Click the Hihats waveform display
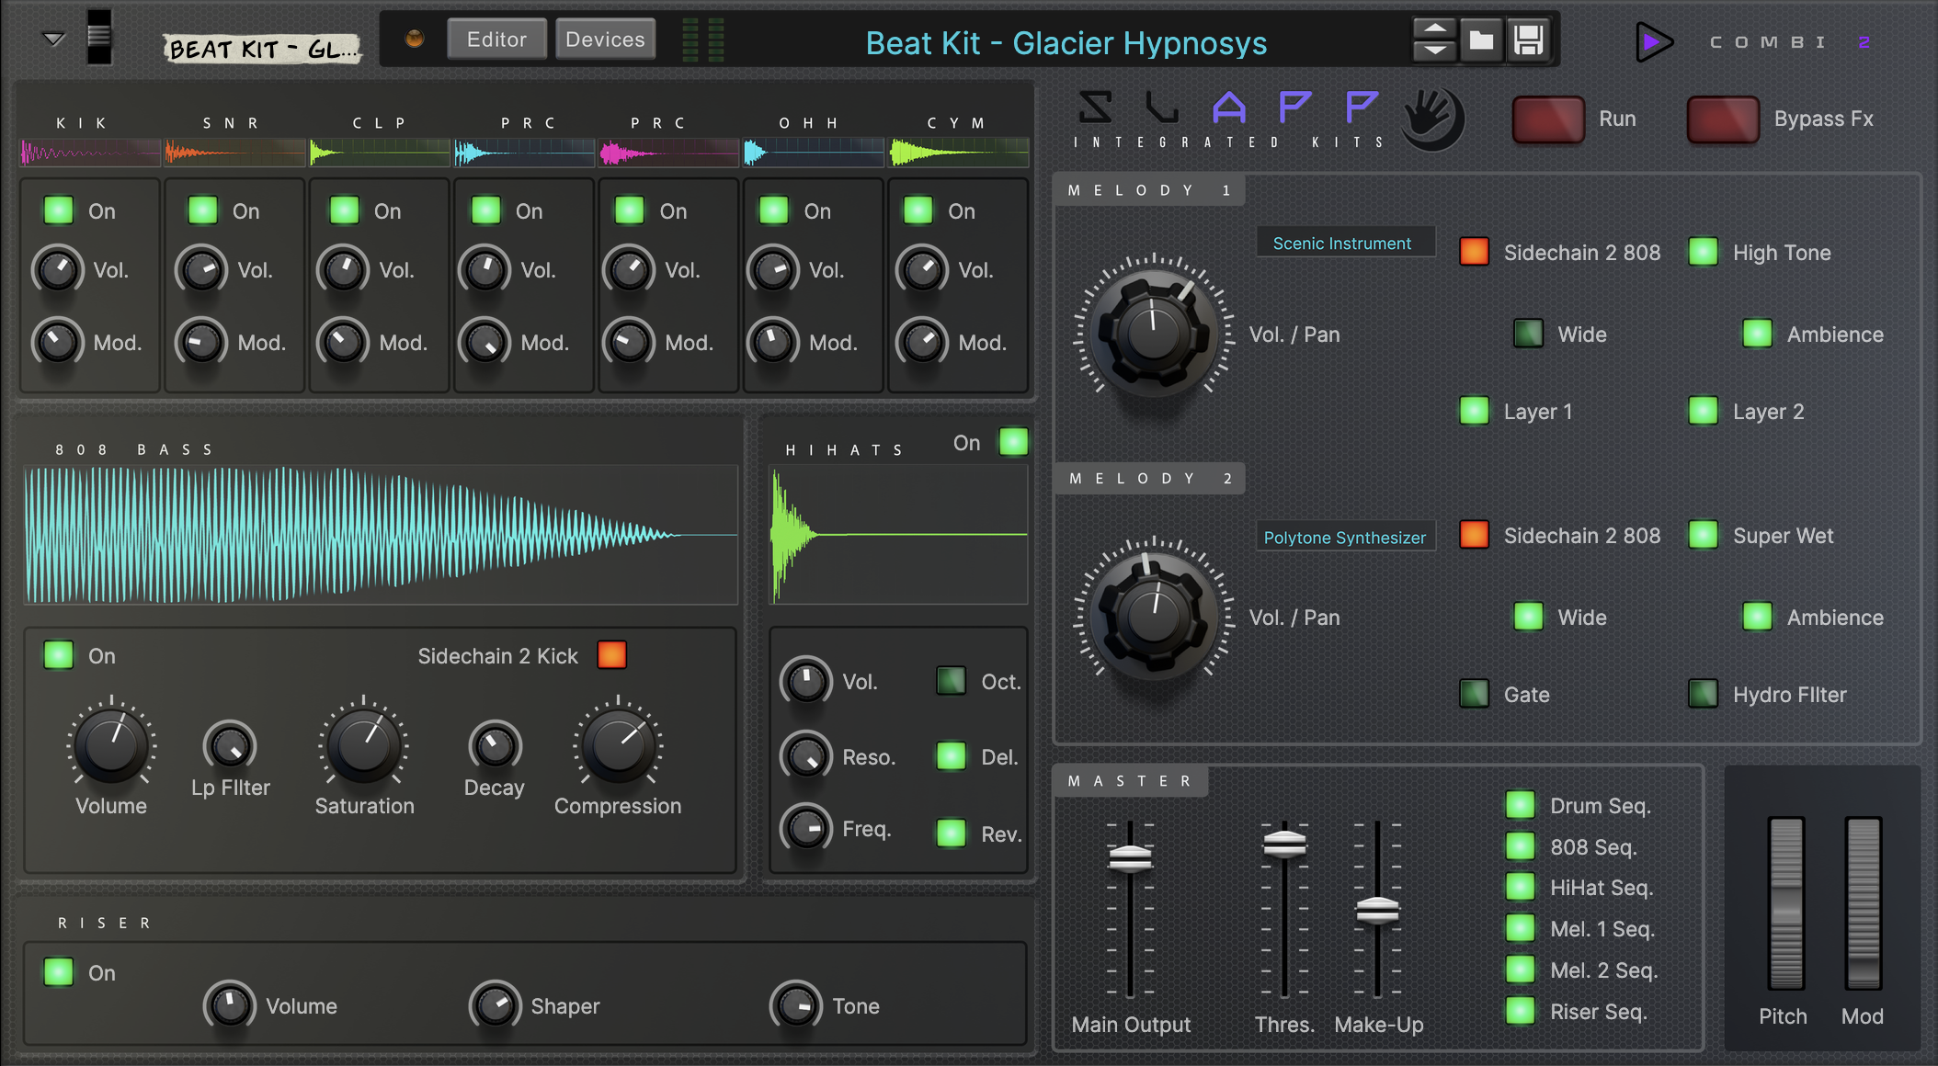 pos(898,534)
